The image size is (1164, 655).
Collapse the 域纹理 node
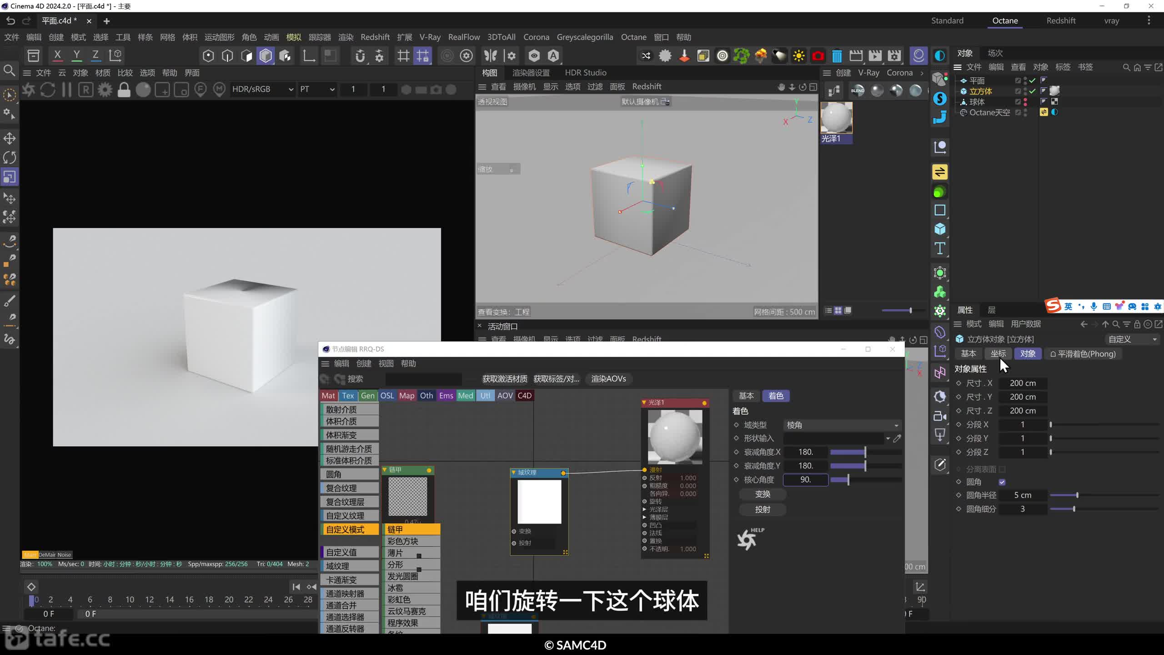pyautogui.click(x=514, y=473)
